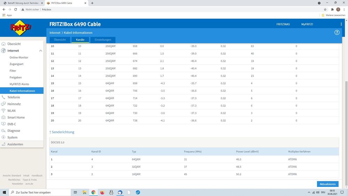Open MyFRITZ!-Konto in sidebar
The height and width of the screenshot is (196, 348).
[19, 84]
